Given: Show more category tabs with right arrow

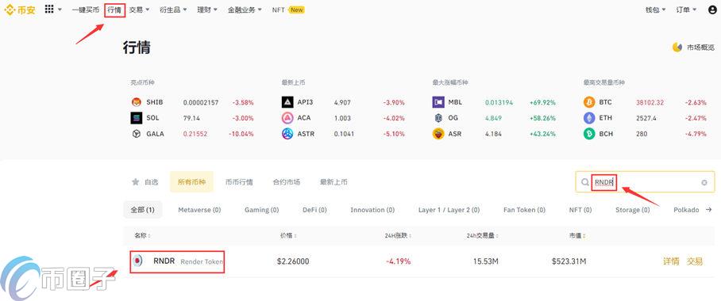Looking at the screenshot, I should click(x=708, y=210).
